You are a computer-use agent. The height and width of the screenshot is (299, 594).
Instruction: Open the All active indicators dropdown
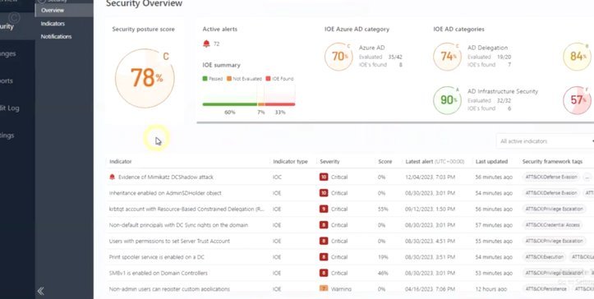pos(546,141)
